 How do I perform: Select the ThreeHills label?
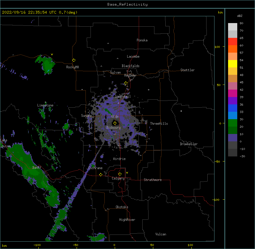[x=159, y=124]
